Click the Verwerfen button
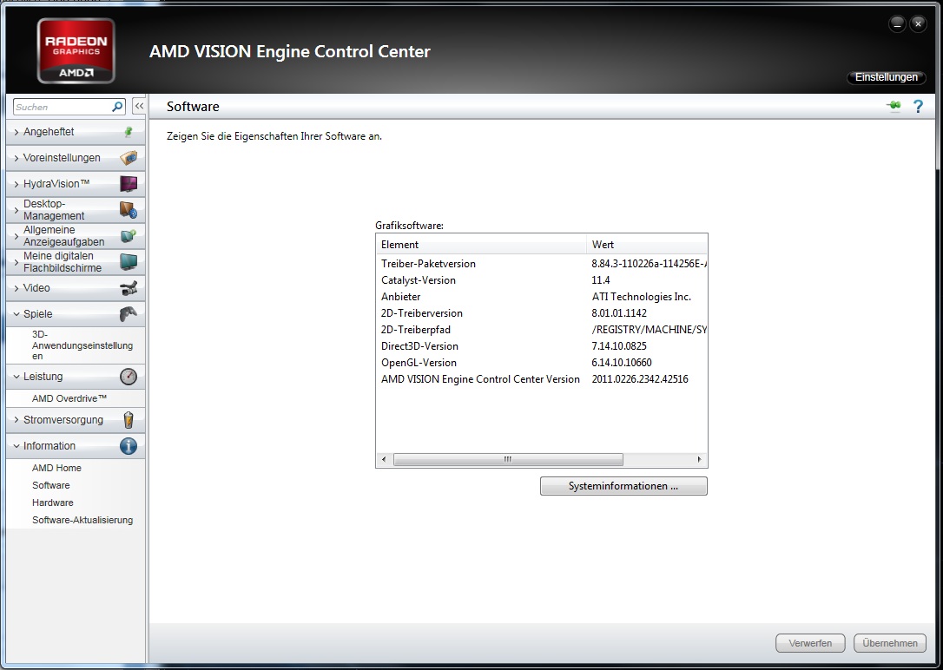The width and height of the screenshot is (943, 670). tap(810, 643)
